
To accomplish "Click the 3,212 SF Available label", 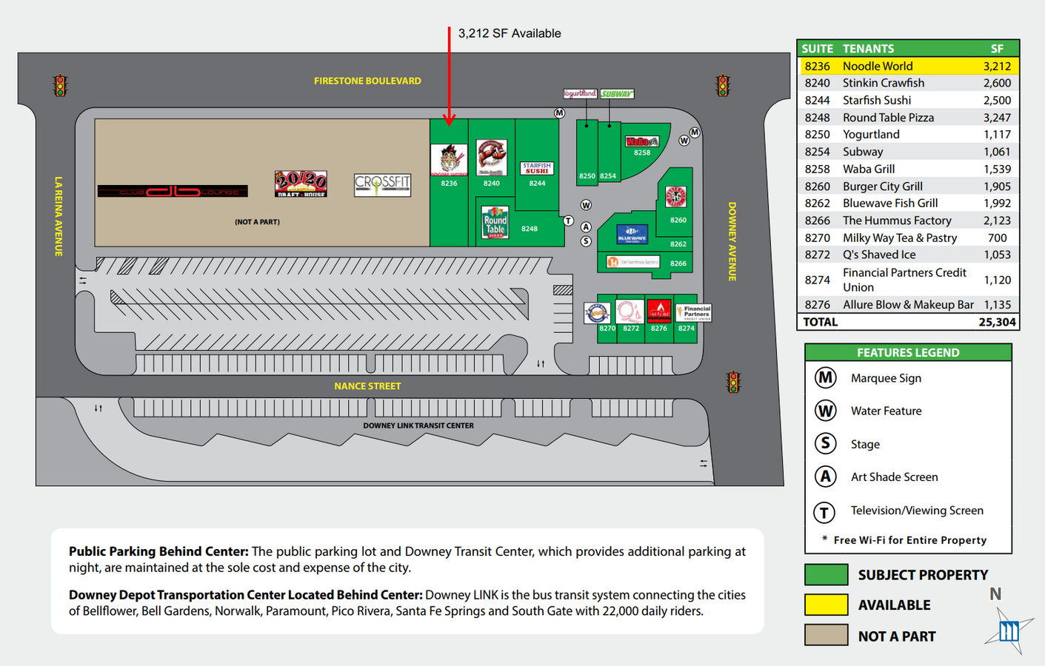I will pyautogui.click(x=510, y=33).
